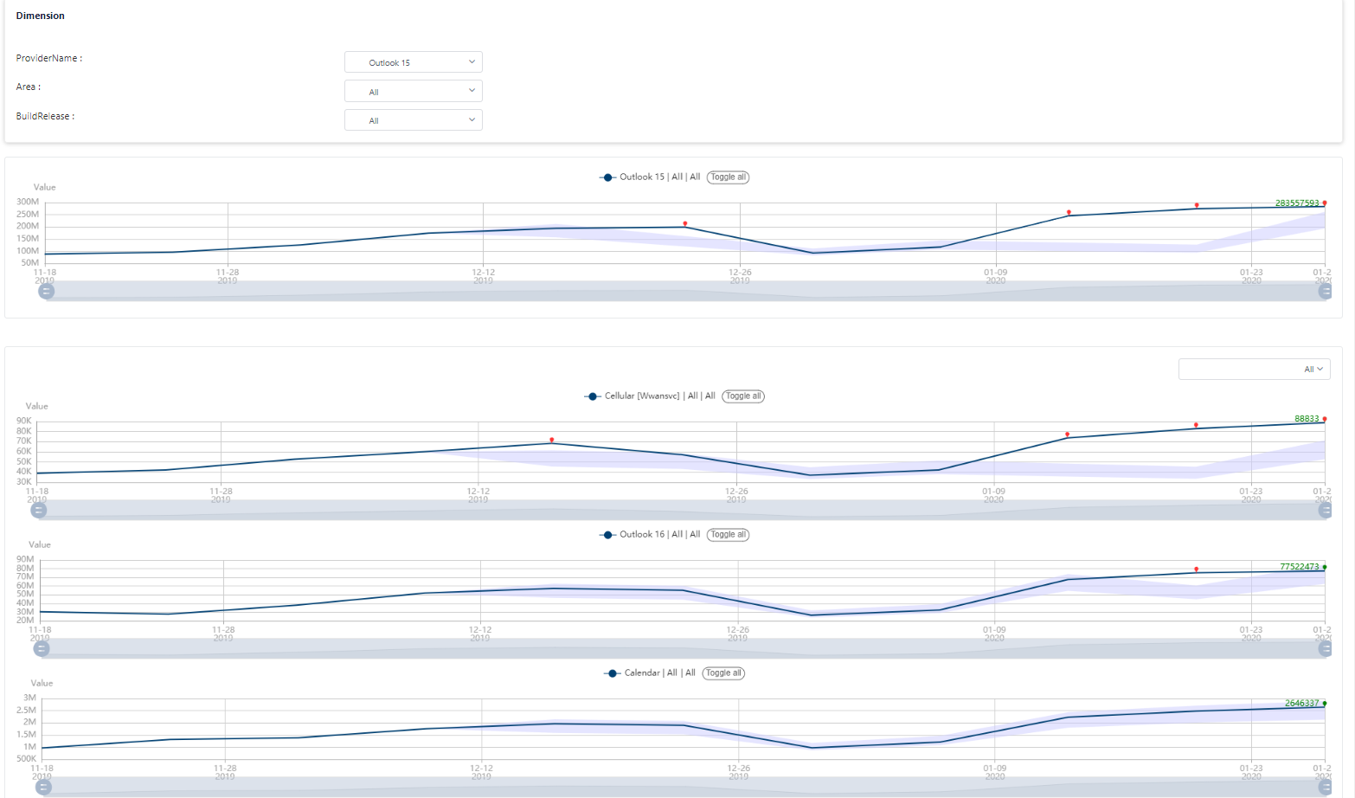Open the ProviderName dropdown showing Outlook 15

click(414, 62)
